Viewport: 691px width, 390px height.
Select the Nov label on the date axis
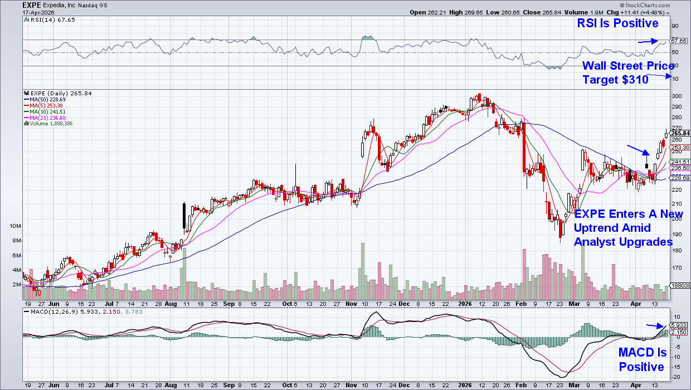351,305
